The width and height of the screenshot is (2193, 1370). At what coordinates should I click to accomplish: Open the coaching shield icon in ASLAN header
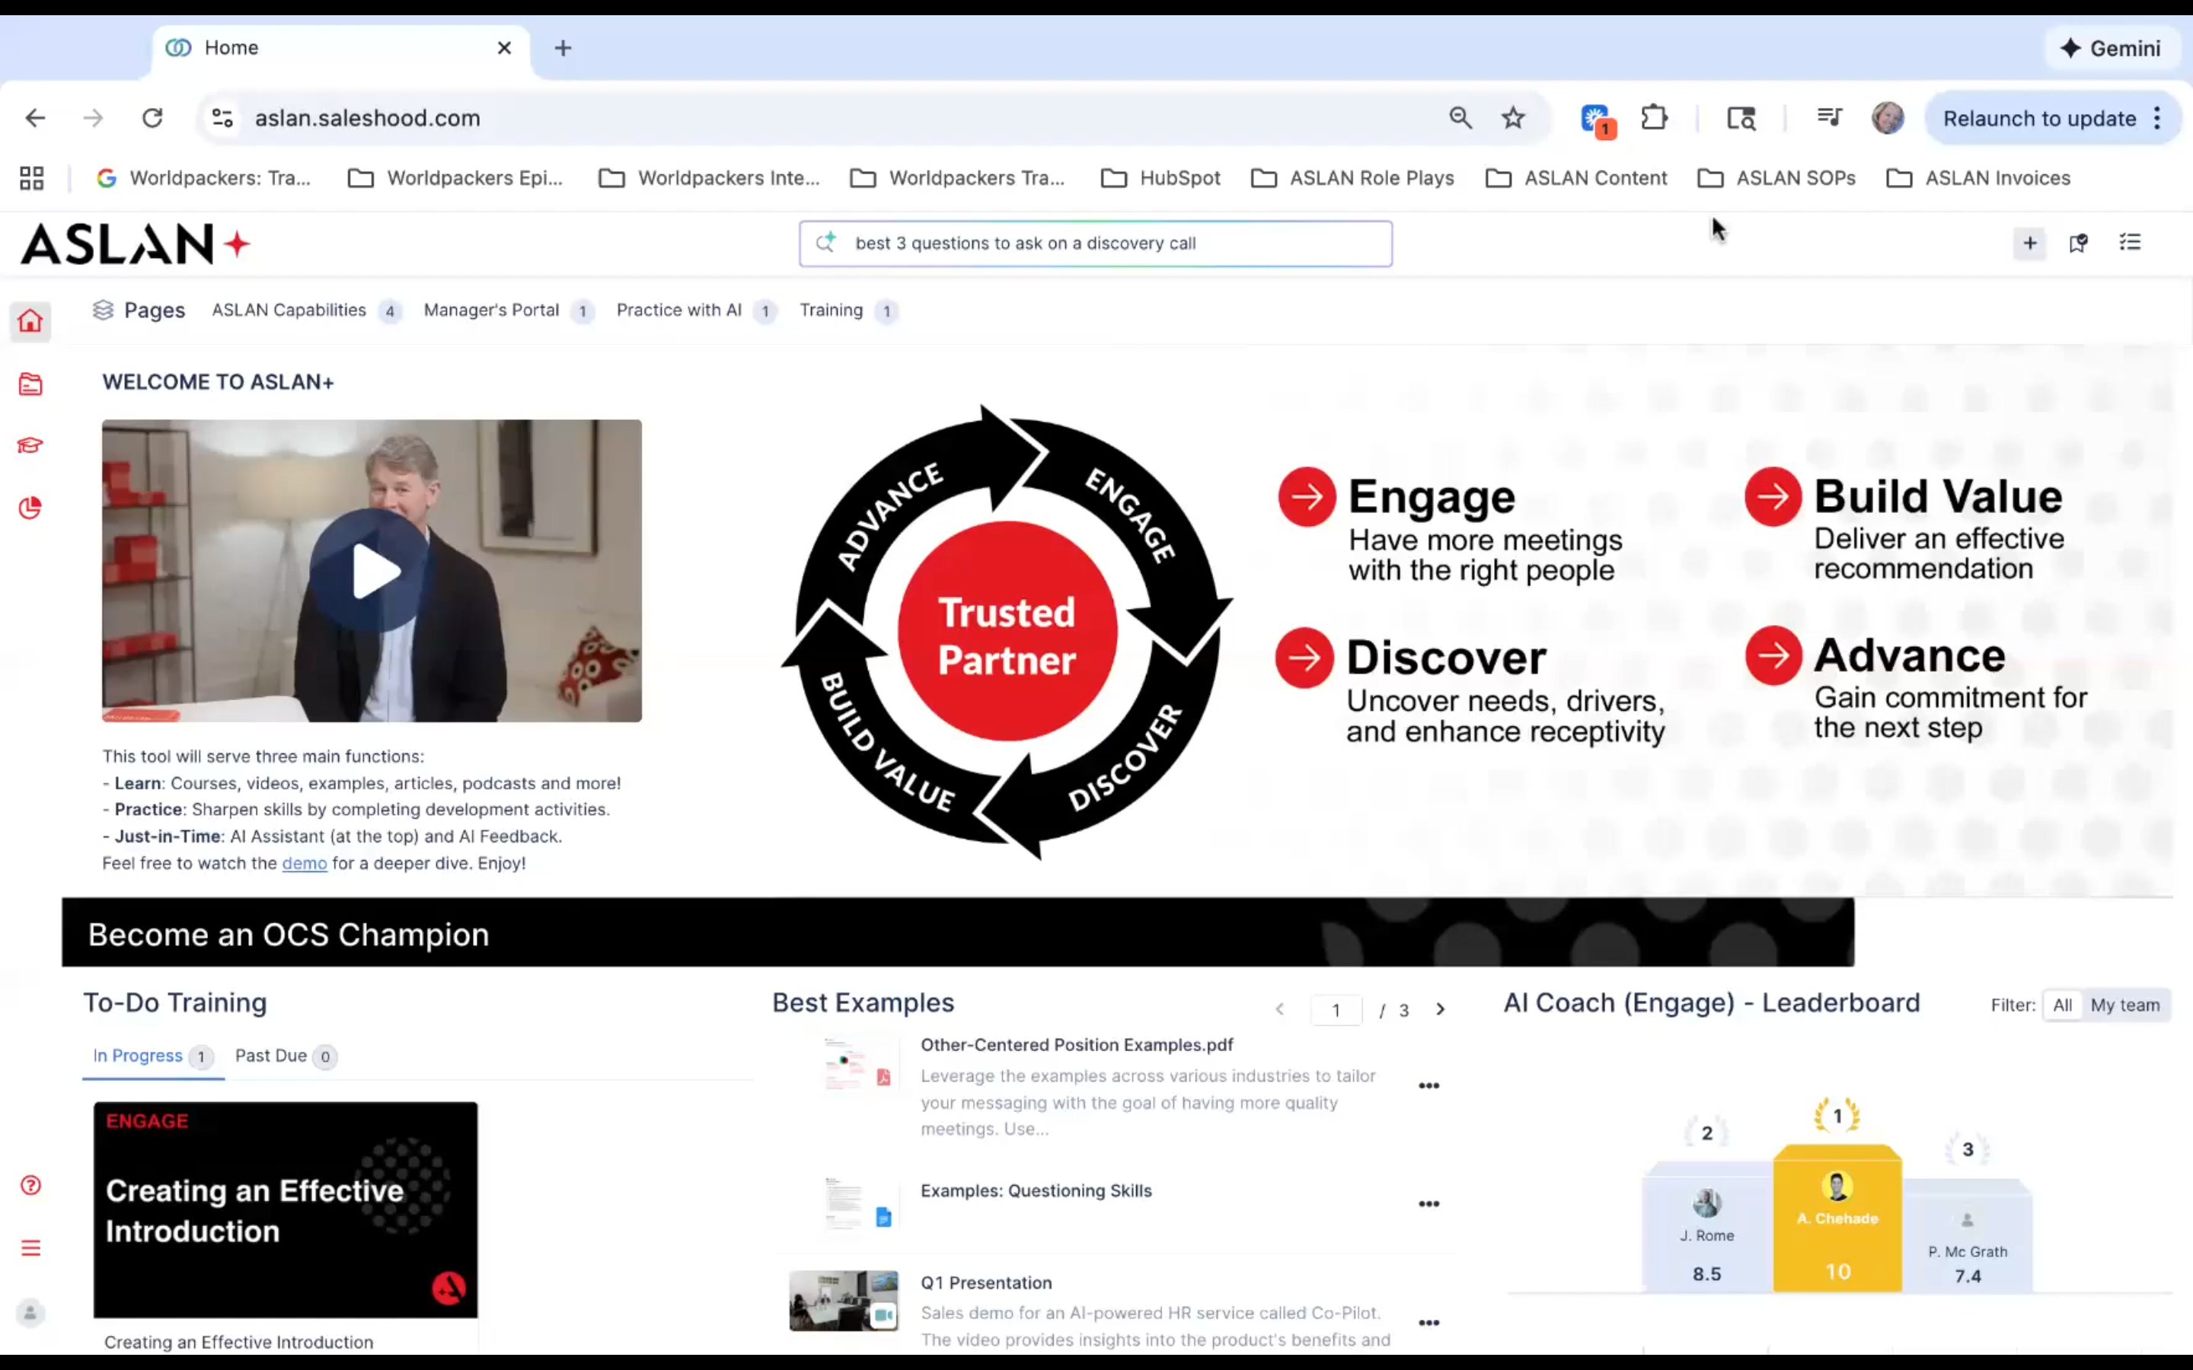[x=2079, y=243]
